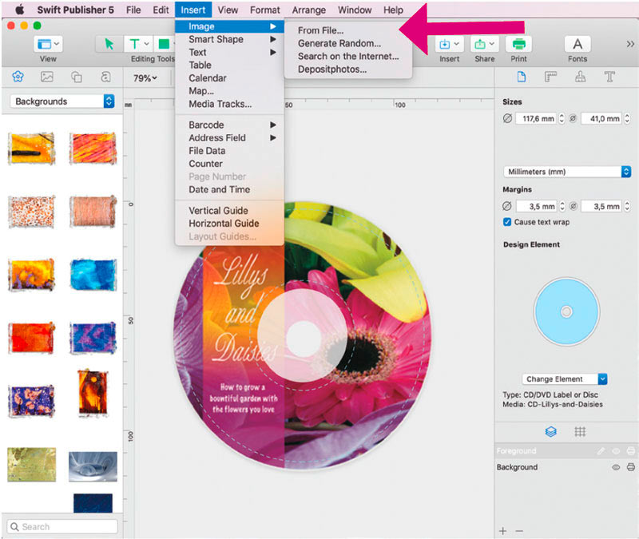The width and height of the screenshot is (639, 539).
Task: Choose Generate Random... menu item
Action: click(339, 43)
